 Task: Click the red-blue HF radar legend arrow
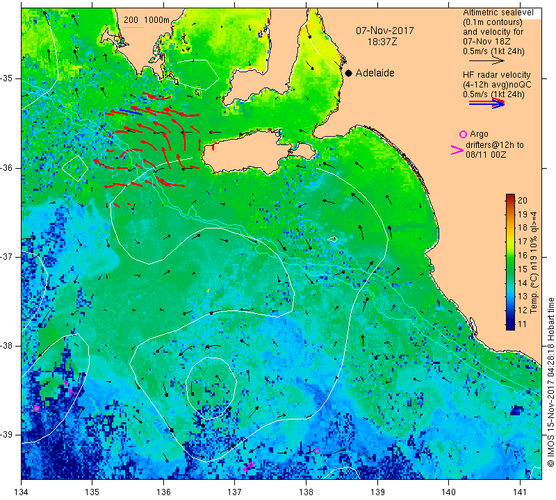tap(486, 103)
